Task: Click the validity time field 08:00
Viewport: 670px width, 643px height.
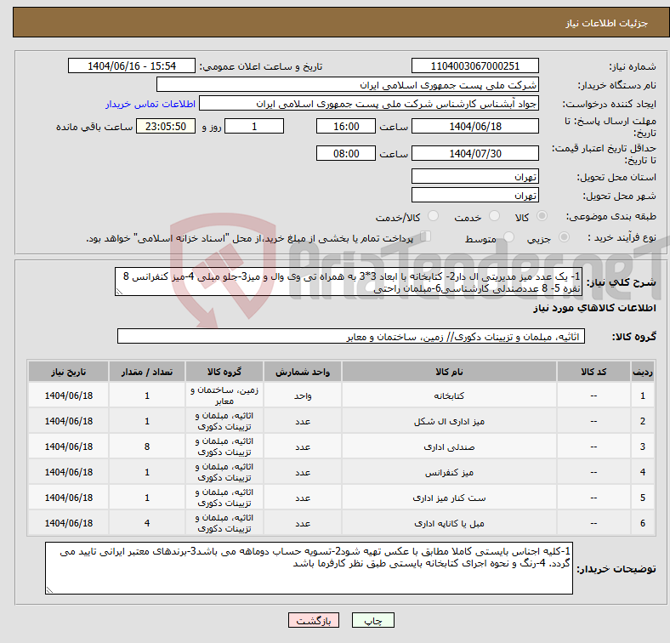Action: pyautogui.click(x=346, y=153)
